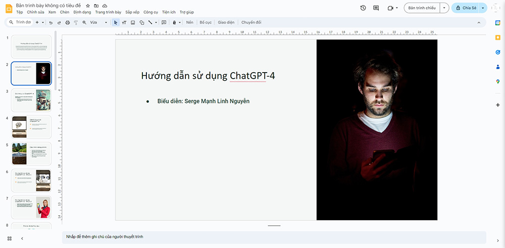
Task: Select the Shape tool
Action: (141, 23)
